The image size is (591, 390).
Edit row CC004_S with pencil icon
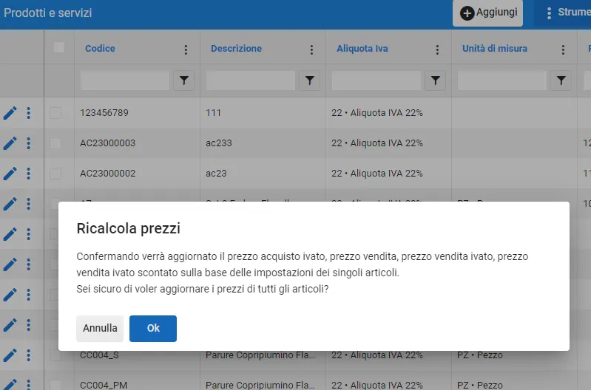click(x=10, y=355)
